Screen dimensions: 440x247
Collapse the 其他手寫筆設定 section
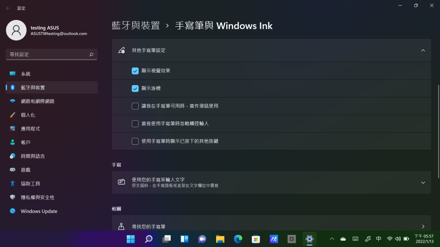coord(423,50)
